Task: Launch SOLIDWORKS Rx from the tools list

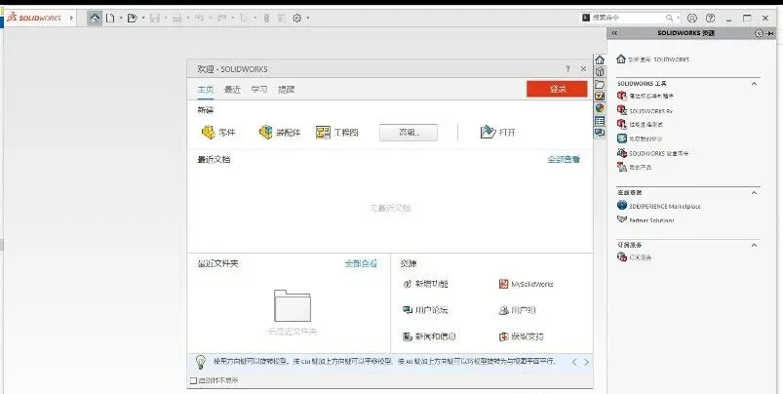Action: point(645,110)
